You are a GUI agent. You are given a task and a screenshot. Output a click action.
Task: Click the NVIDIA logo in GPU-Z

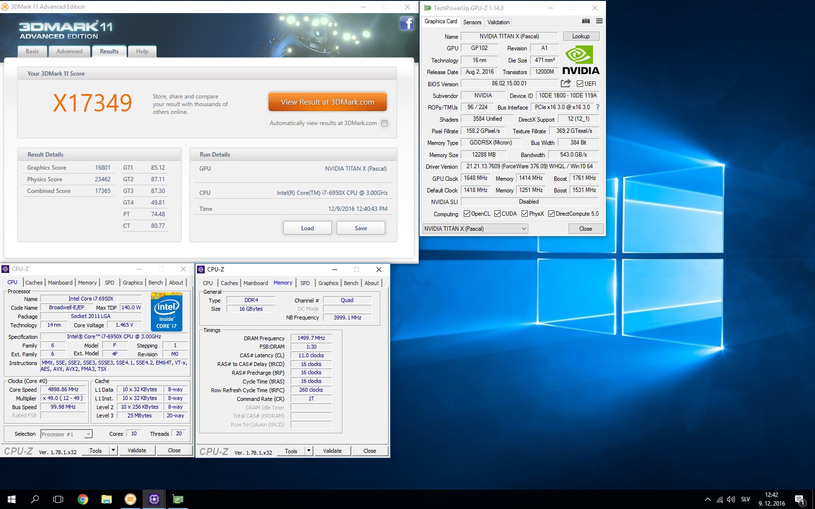[581, 60]
